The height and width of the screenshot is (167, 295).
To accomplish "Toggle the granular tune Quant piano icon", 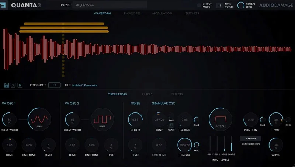I will point(171,125).
